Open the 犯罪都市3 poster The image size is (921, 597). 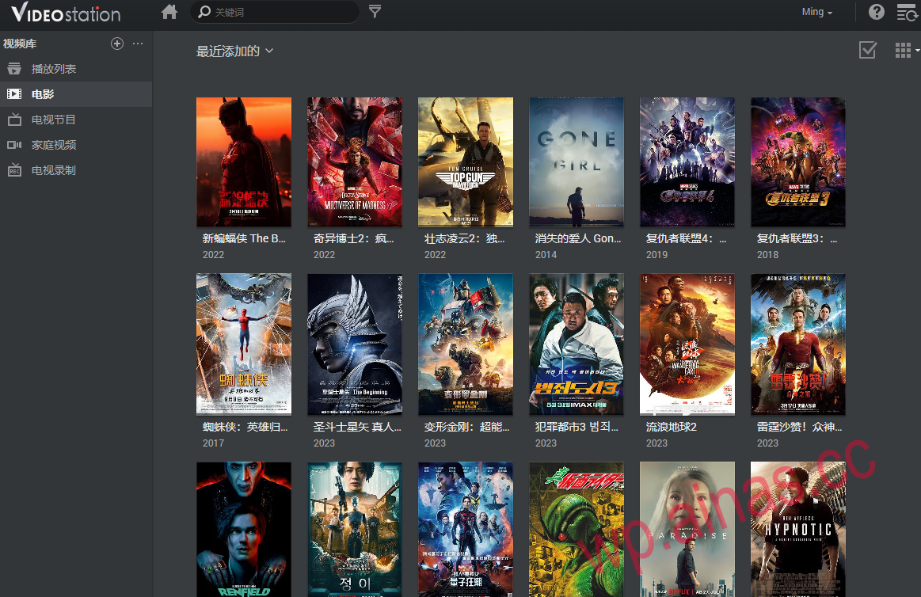pyautogui.click(x=577, y=344)
